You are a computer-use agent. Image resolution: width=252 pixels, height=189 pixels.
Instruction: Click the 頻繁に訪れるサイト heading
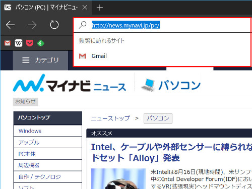click(x=102, y=40)
